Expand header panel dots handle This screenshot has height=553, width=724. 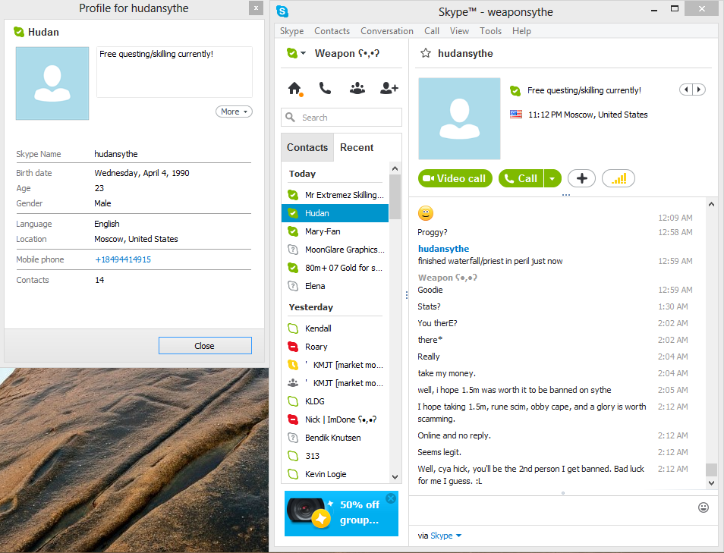566,195
